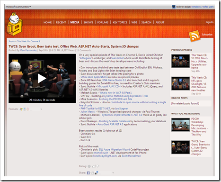Open the Joe Stagner link
This screenshot has width=221, height=182.
[x=122, y=109]
